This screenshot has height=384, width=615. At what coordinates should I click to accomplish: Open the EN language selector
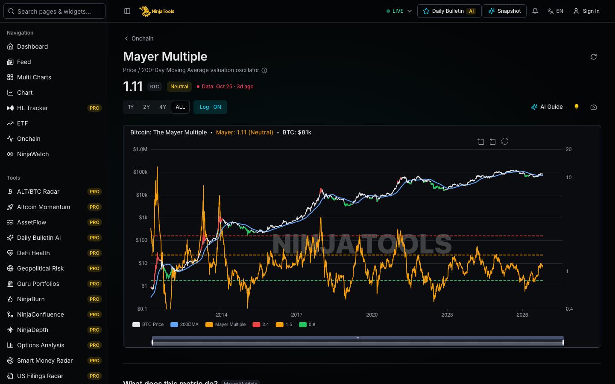pyautogui.click(x=555, y=11)
